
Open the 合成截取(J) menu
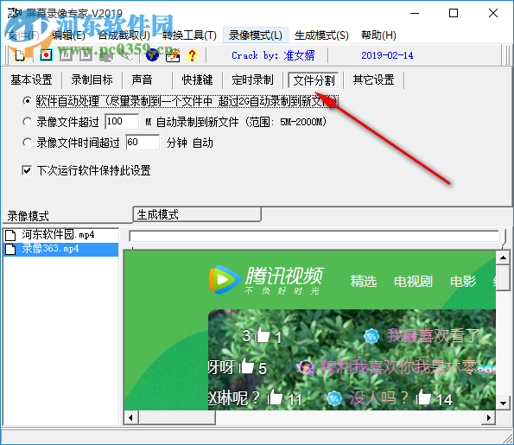tap(124, 35)
